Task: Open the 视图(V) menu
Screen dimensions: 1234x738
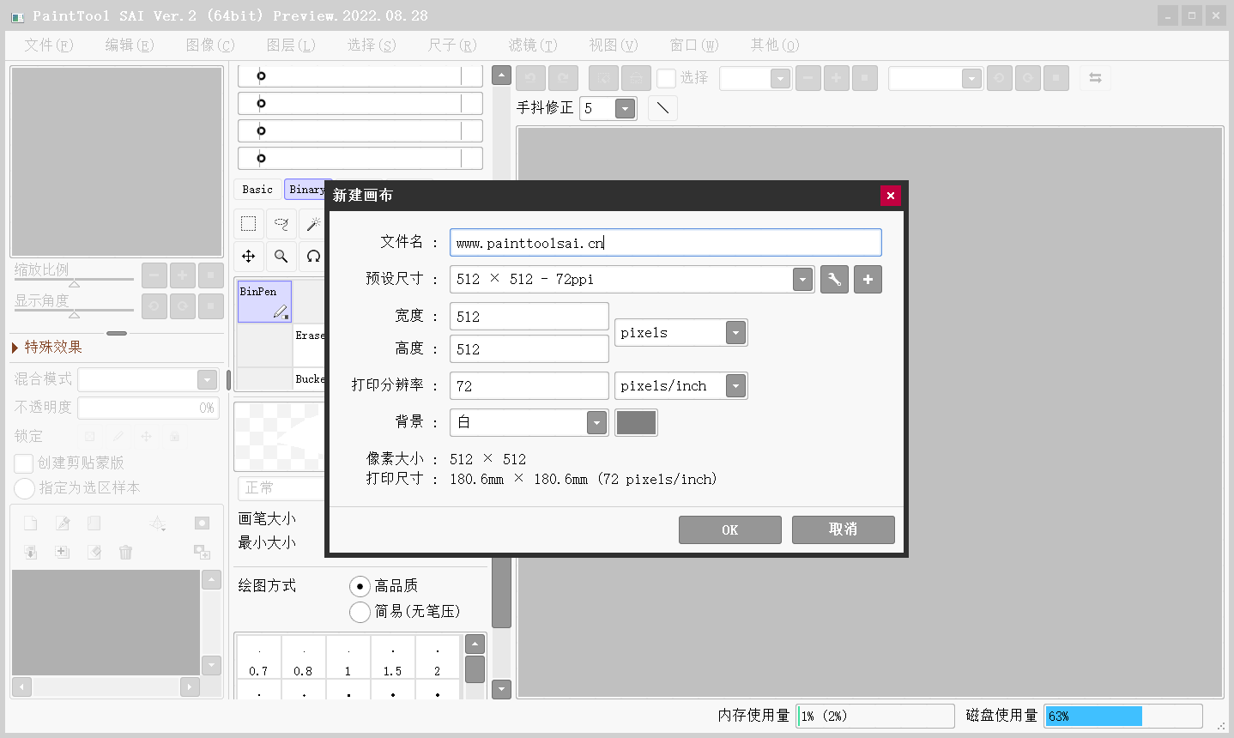Action: click(614, 45)
